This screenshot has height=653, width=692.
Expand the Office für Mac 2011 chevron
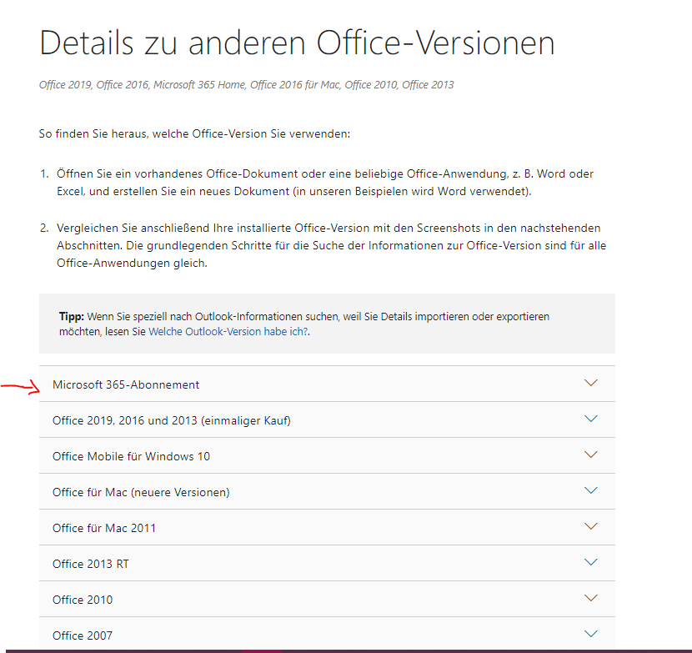click(x=590, y=526)
